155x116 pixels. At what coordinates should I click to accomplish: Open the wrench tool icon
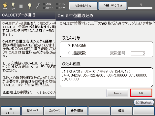[38, 6]
